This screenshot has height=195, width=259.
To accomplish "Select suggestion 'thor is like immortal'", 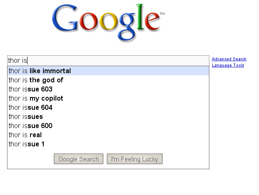I will point(40,71).
